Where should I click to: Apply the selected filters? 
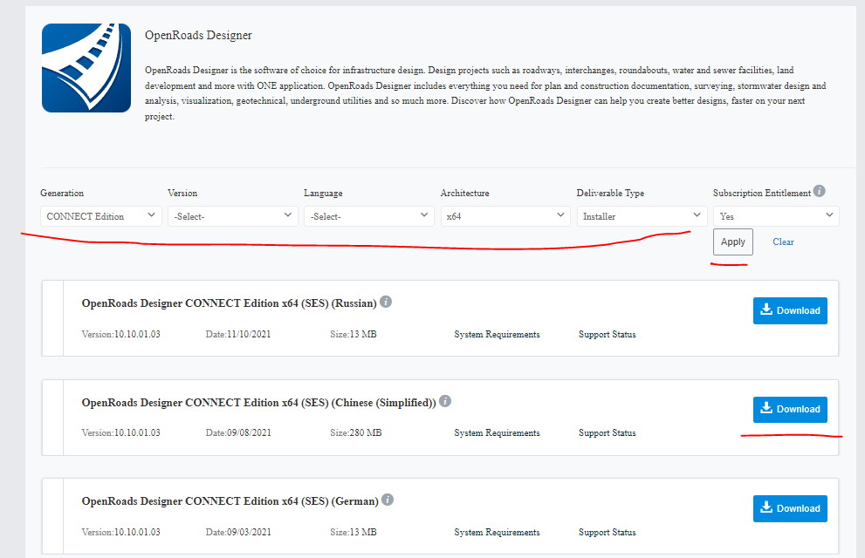tap(732, 242)
